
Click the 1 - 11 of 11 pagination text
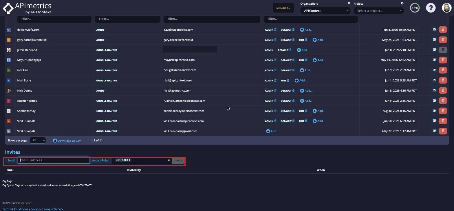pyautogui.click(x=95, y=140)
